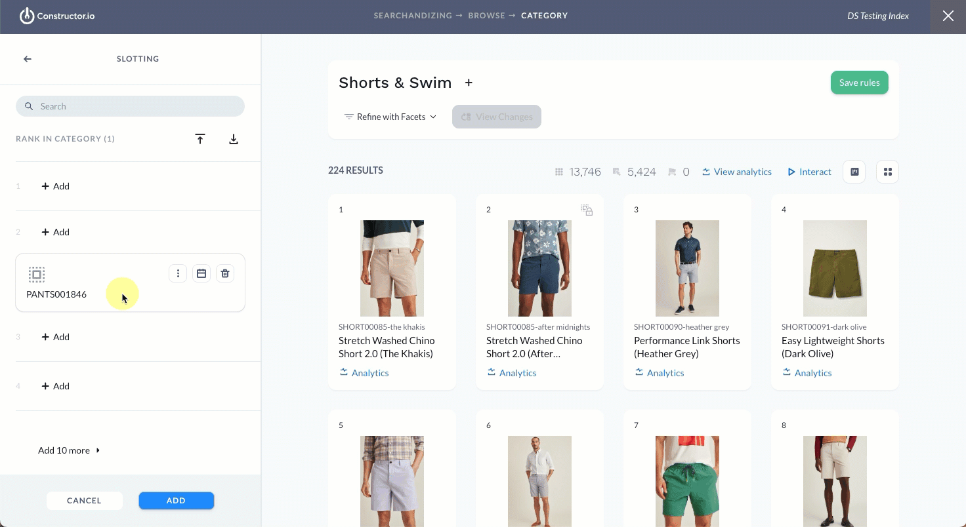The image size is (966, 527).
Task: Click the 5,424 stat icon
Action: click(x=616, y=172)
